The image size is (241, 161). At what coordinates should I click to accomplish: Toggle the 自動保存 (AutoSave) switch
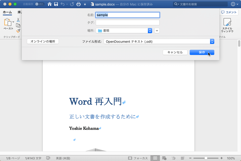click(x=39, y=4)
